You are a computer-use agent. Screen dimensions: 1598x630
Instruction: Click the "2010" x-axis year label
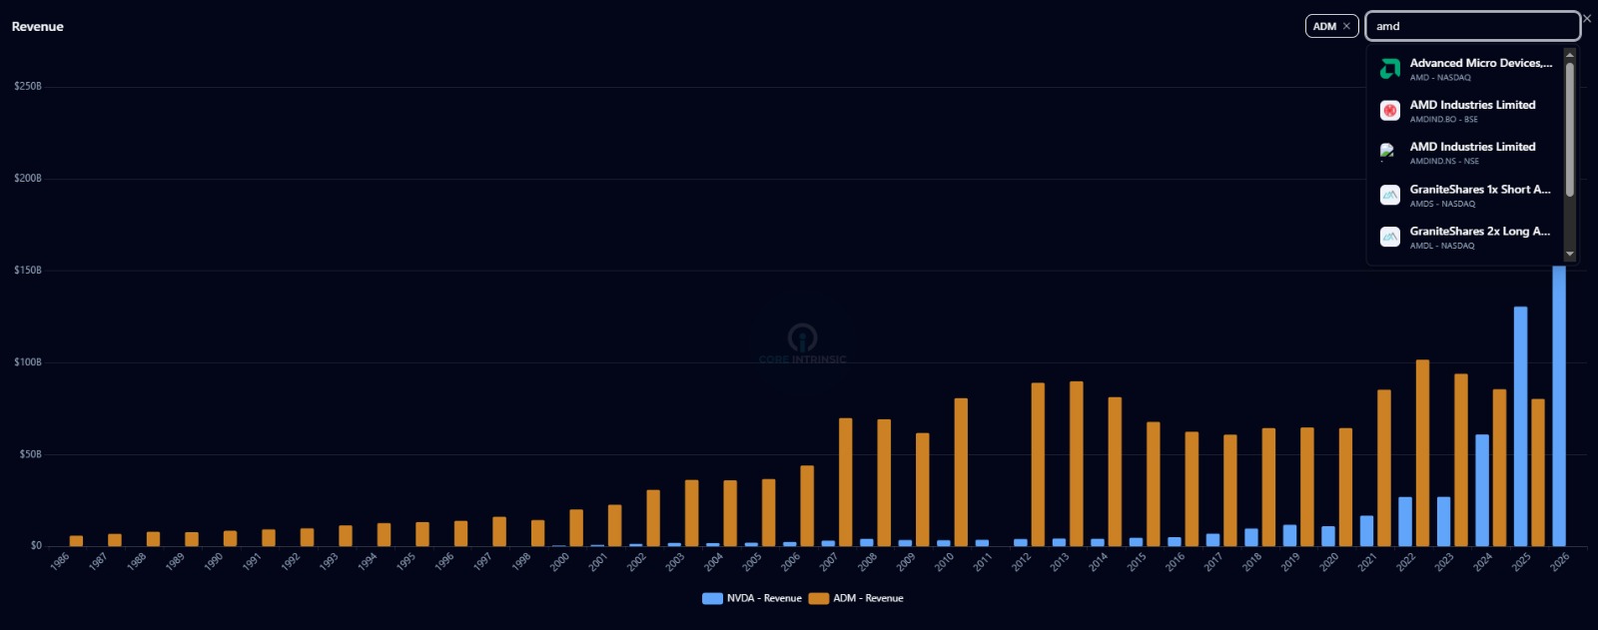pyautogui.click(x=944, y=562)
